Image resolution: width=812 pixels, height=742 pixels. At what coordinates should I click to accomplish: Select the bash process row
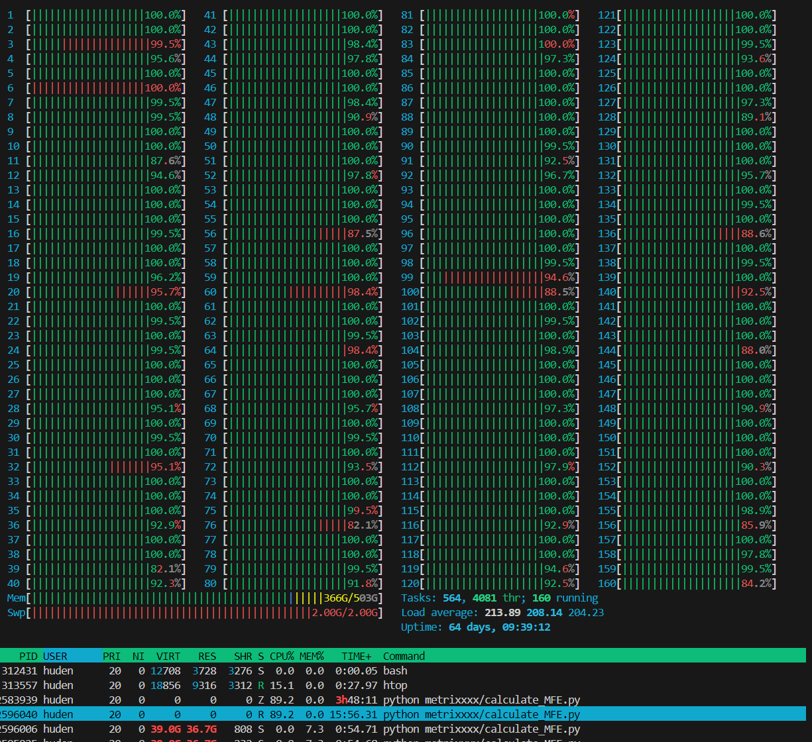[x=403, y=670]
